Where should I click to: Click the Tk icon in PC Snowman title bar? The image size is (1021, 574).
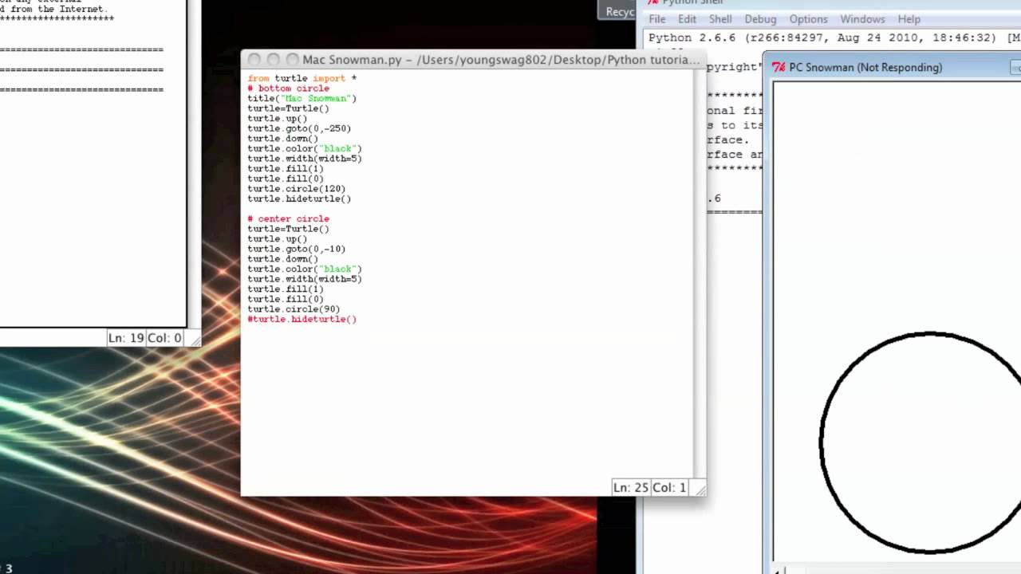coord(779,68)
